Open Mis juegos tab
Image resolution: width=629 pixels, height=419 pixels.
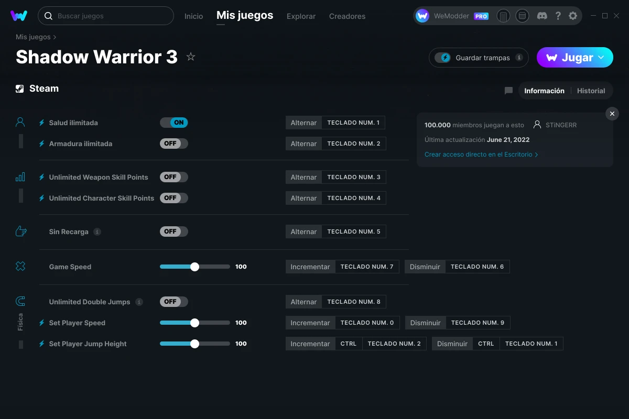click(245, 15)
